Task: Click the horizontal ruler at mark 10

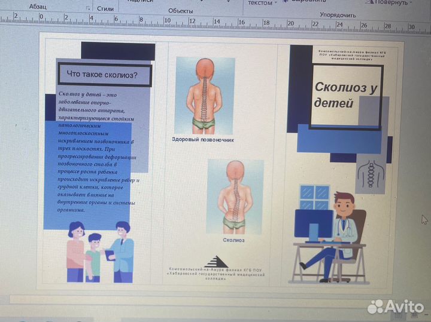Action: click(x=167, y=20)
